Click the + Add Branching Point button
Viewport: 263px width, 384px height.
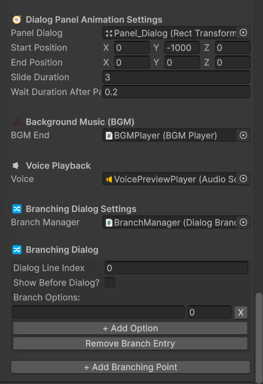[131, 367]
